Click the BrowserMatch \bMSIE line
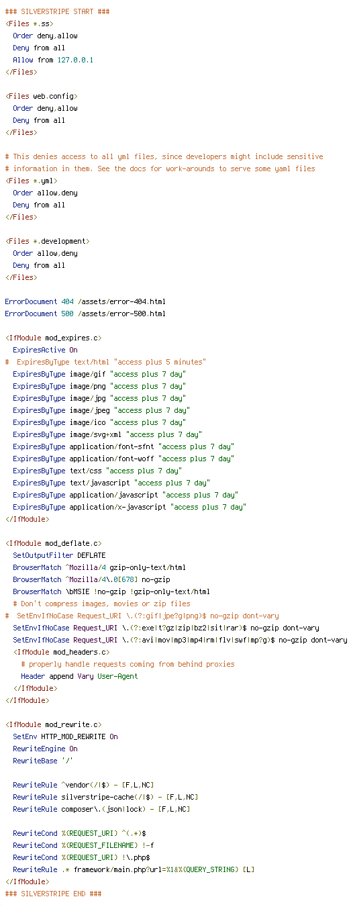Screen dimensions: 353x905 (x=111, y=591)
